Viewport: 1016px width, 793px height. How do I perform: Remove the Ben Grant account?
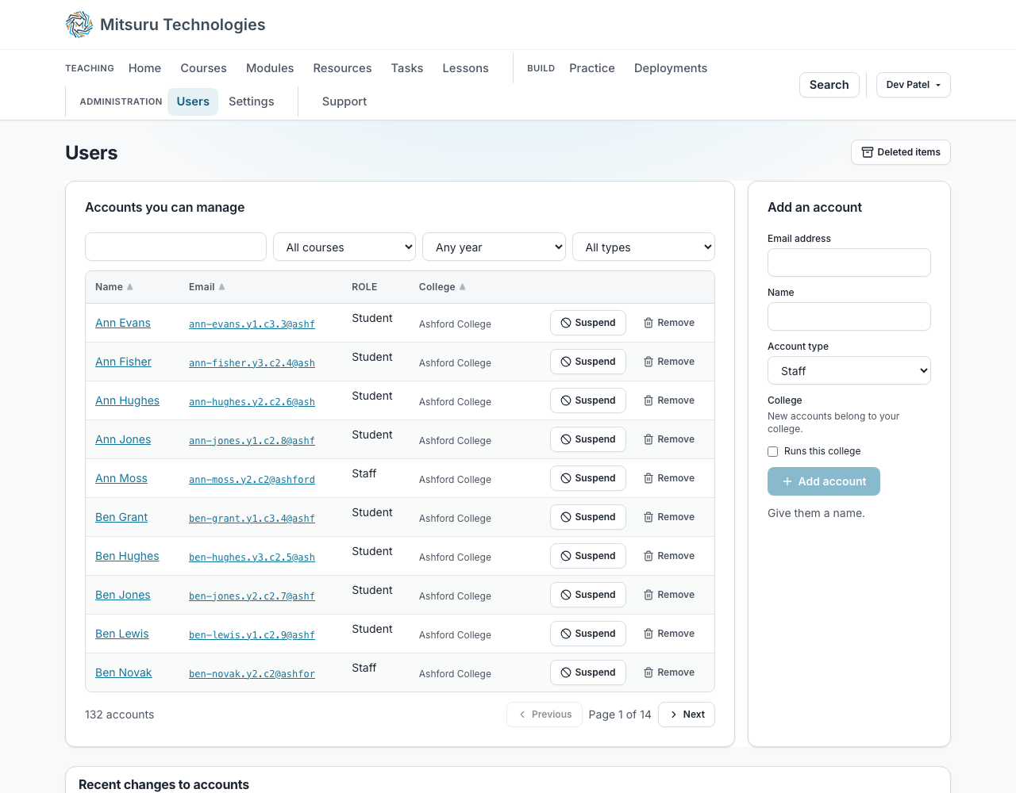point(669,517)
